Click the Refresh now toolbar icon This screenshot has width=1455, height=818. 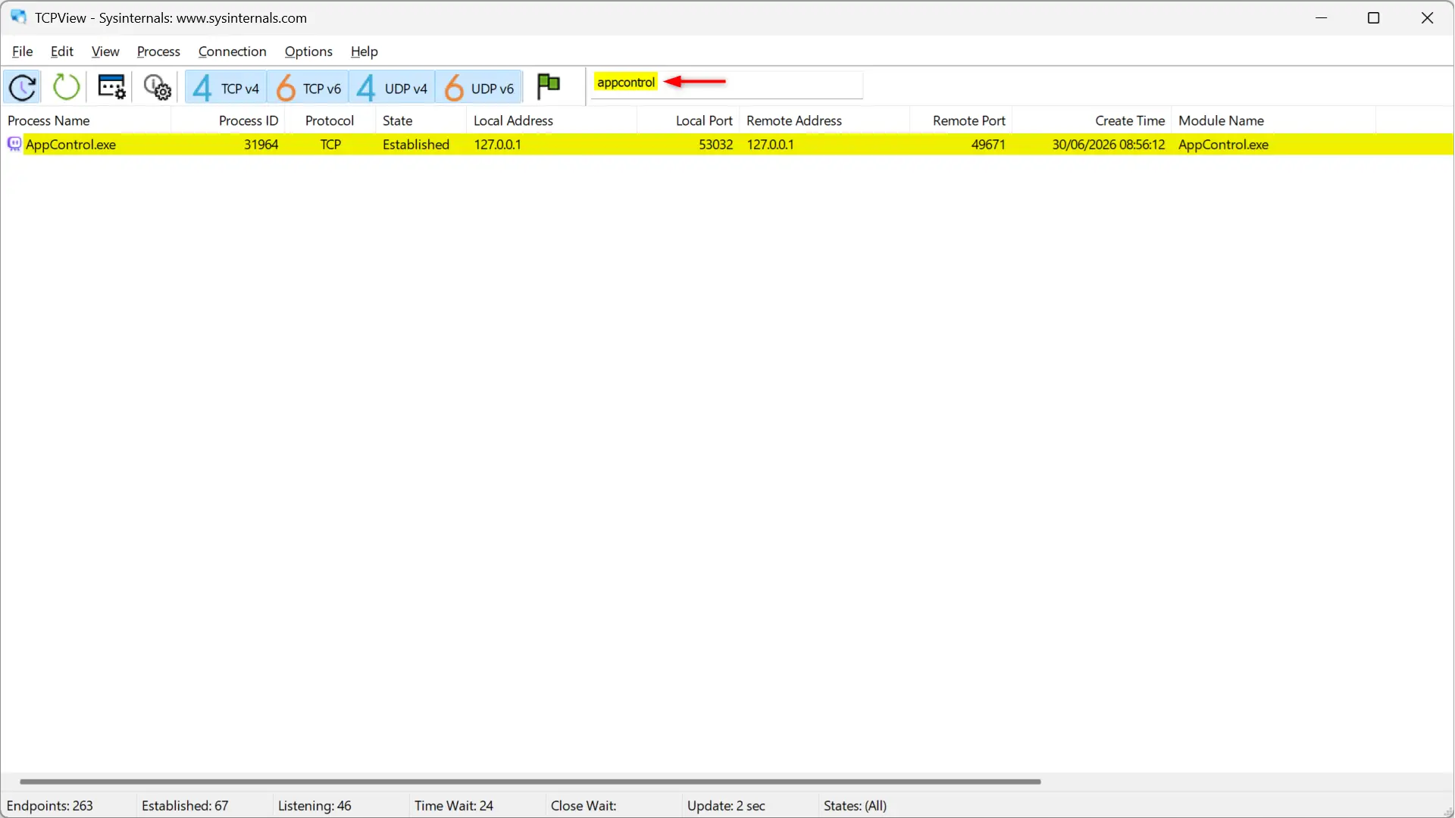[x=23, y=87]
